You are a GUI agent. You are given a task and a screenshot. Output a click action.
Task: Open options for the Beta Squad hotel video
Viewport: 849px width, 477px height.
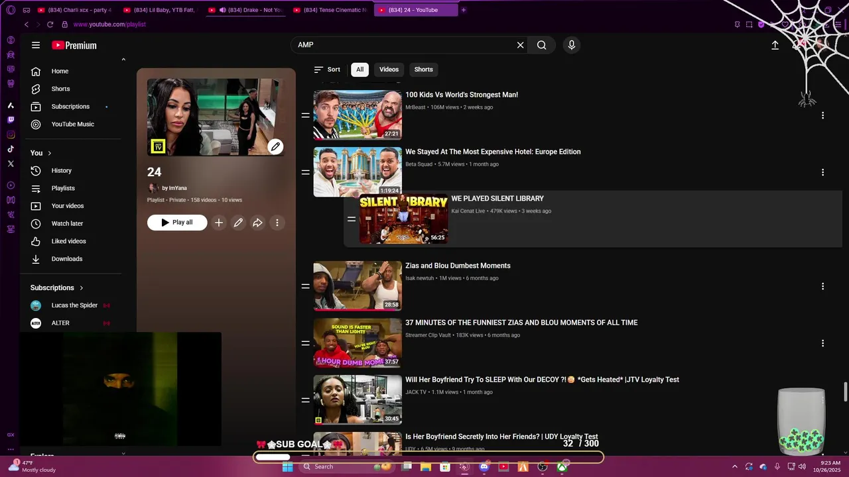pos(822,172)
